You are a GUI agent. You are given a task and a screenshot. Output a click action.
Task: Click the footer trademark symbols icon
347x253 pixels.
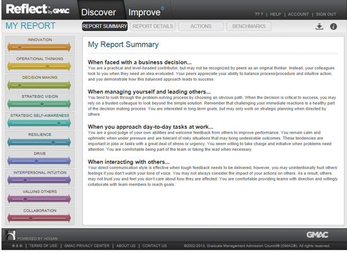(x=17, y=245)
